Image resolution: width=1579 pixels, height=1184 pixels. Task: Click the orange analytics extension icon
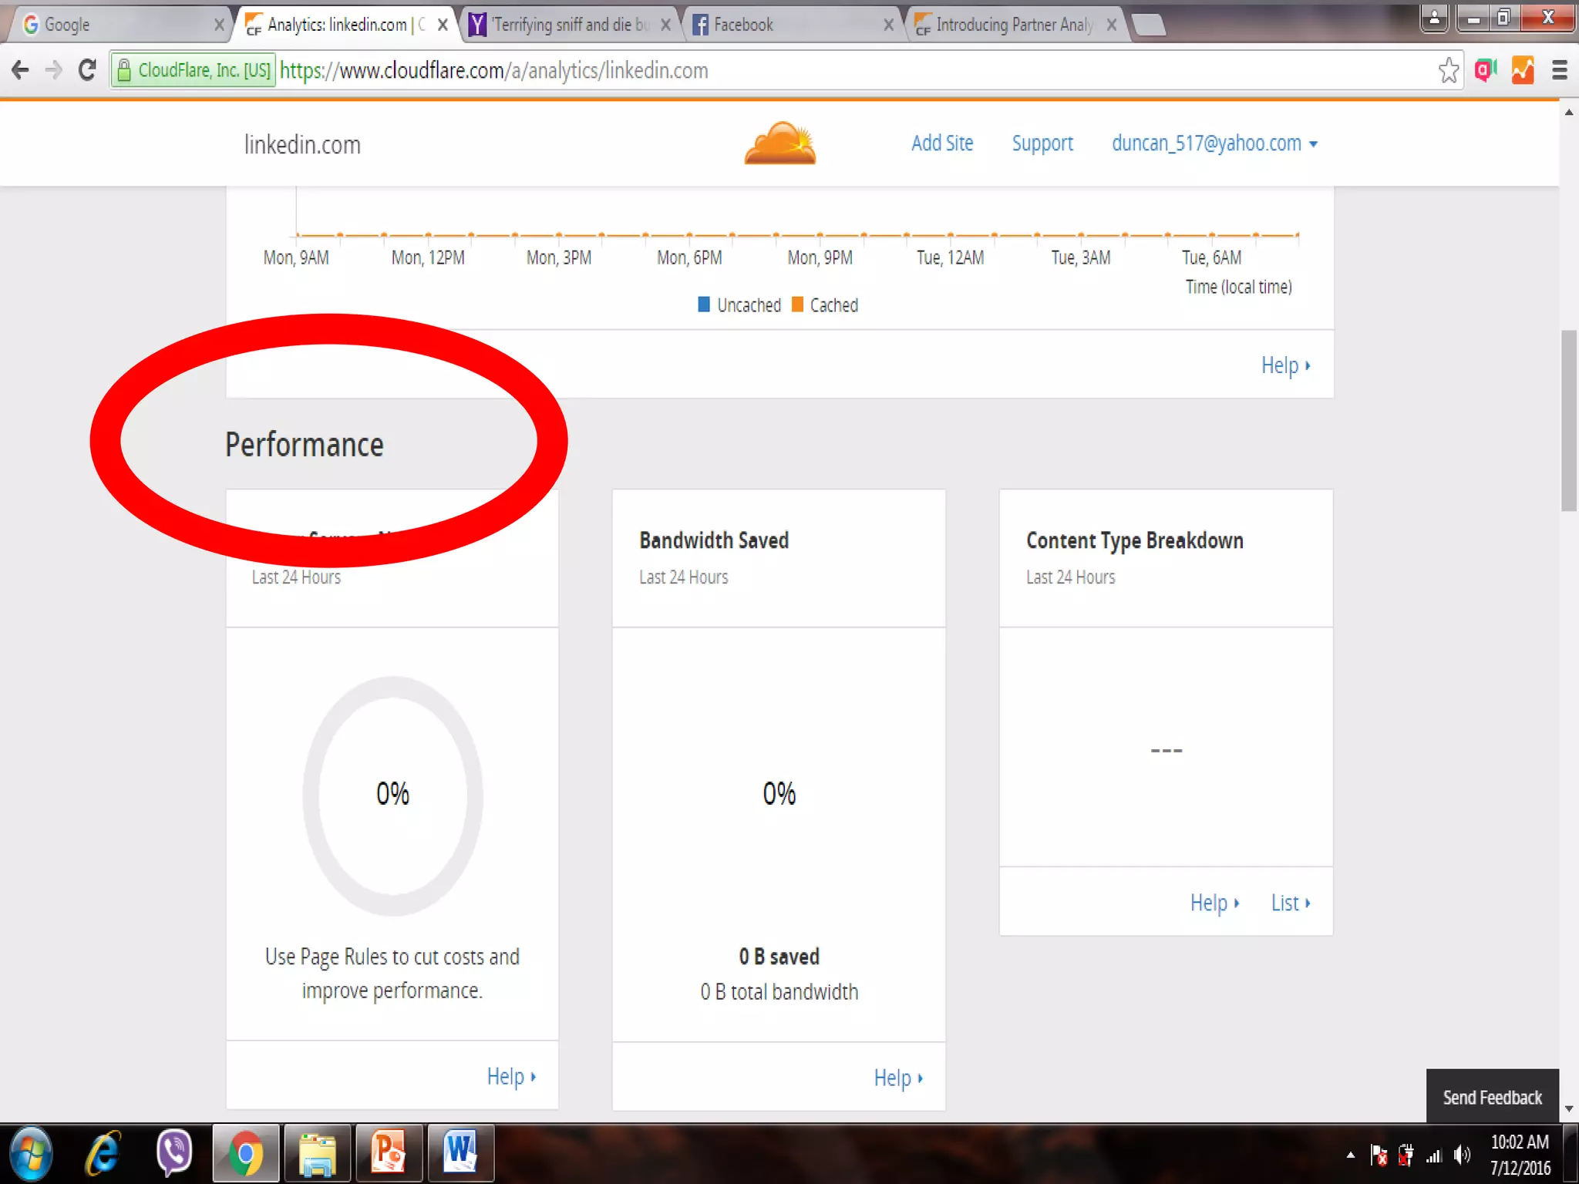pyautogui.click(x=1522, y=70)
